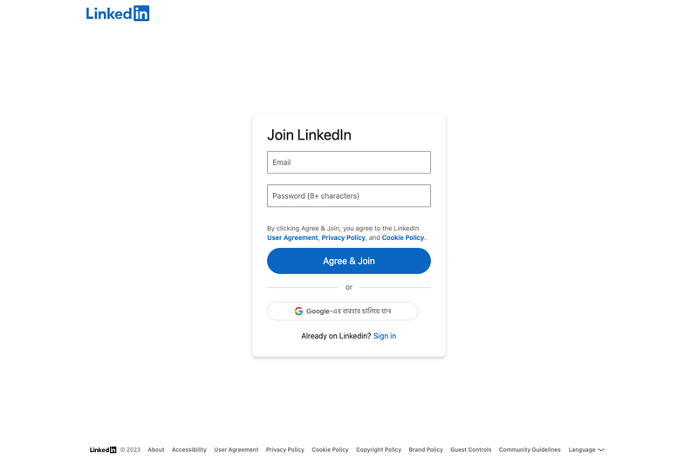Viewport: 698px width, 465px height.
Task: Open the footer Cookie Policy link
Action: click(x=330, y=450)
